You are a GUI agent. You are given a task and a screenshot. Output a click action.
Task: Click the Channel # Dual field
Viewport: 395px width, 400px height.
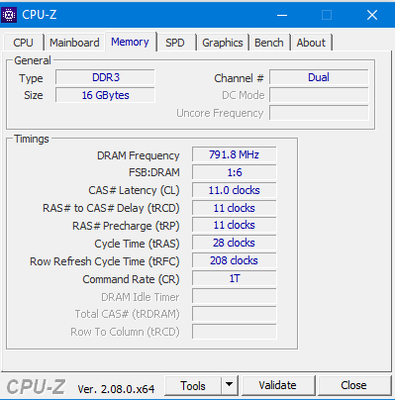(x=319, y=77)
